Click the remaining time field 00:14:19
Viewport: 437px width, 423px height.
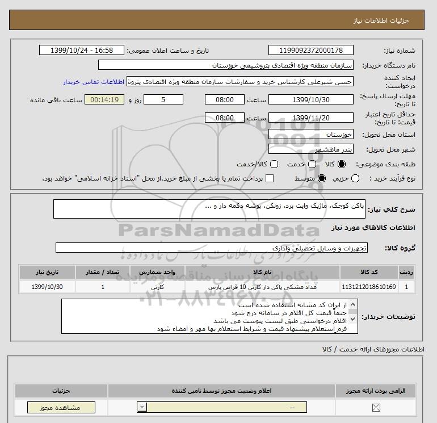[x=104, y=99]
